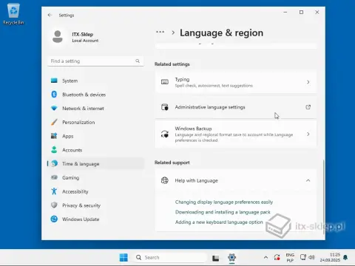Screen dimensions: 355x266
Task: Click the search magnifier in Find a setting
Action: click(x=138, y=61)
